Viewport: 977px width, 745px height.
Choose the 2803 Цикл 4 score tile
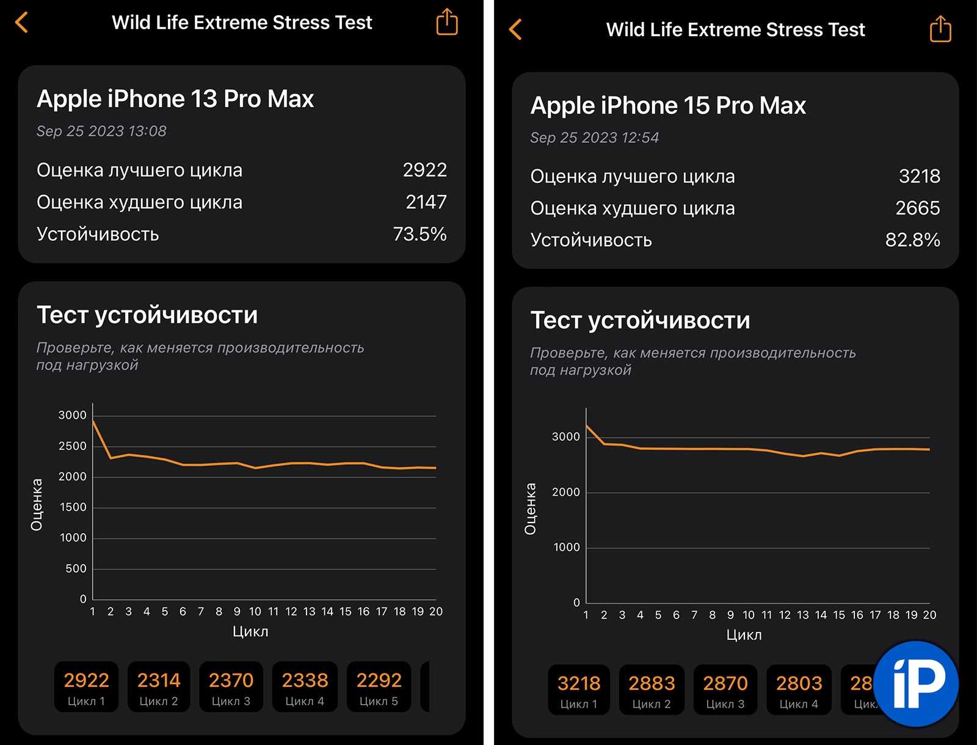799,690
